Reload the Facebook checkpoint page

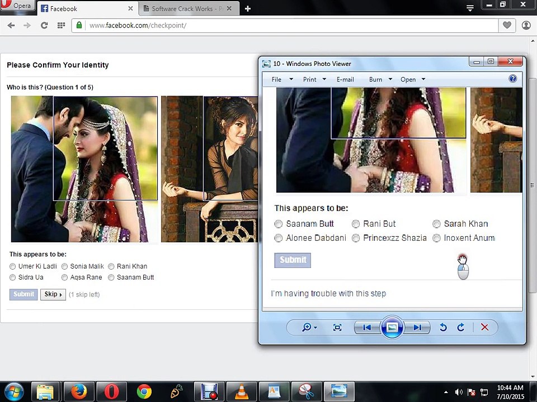click(x=44, y=25)
